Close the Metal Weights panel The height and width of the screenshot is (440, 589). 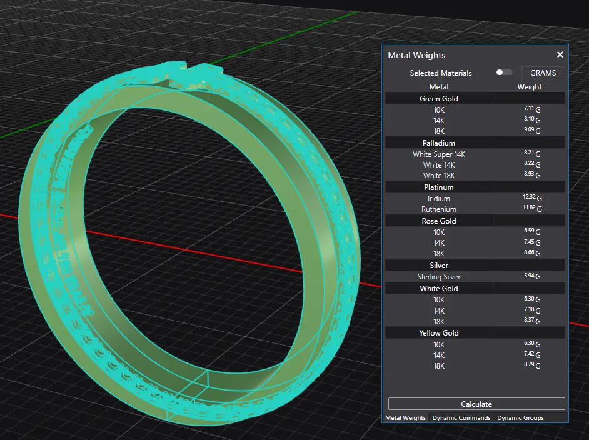coord(560,55)
